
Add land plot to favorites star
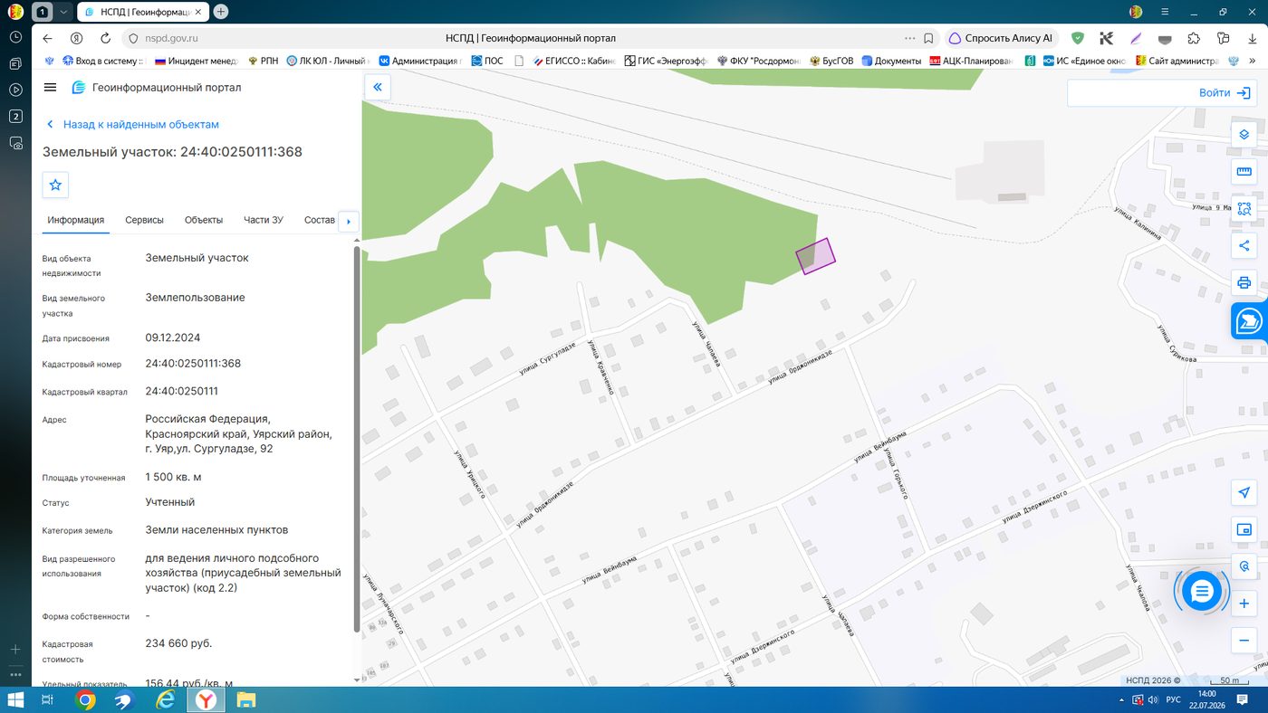tap(55, 185)
